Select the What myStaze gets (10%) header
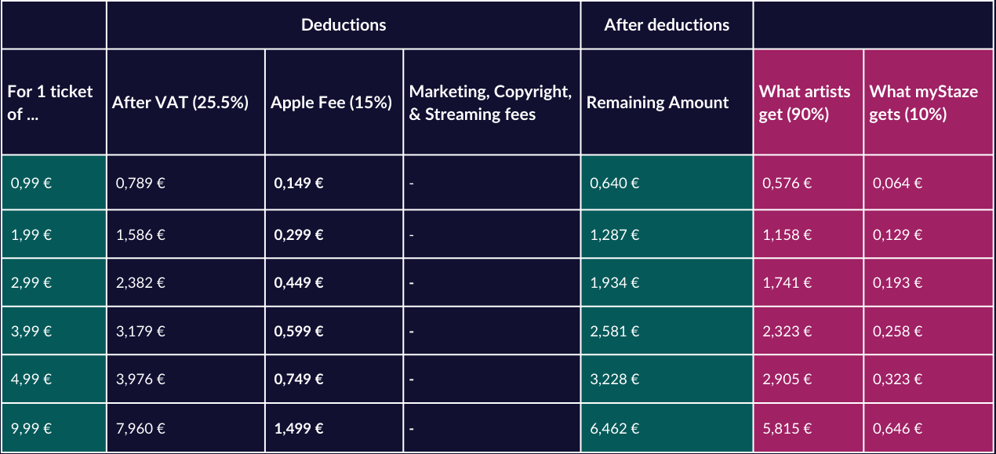996x454 pixels. 929,102
